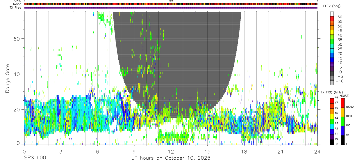Click the '6' tick on UT hours axis
The height and width of the screenshot is (164, 357).
[97, 152]
